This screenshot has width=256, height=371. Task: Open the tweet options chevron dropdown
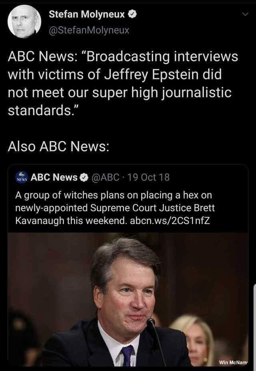(245, 15)
